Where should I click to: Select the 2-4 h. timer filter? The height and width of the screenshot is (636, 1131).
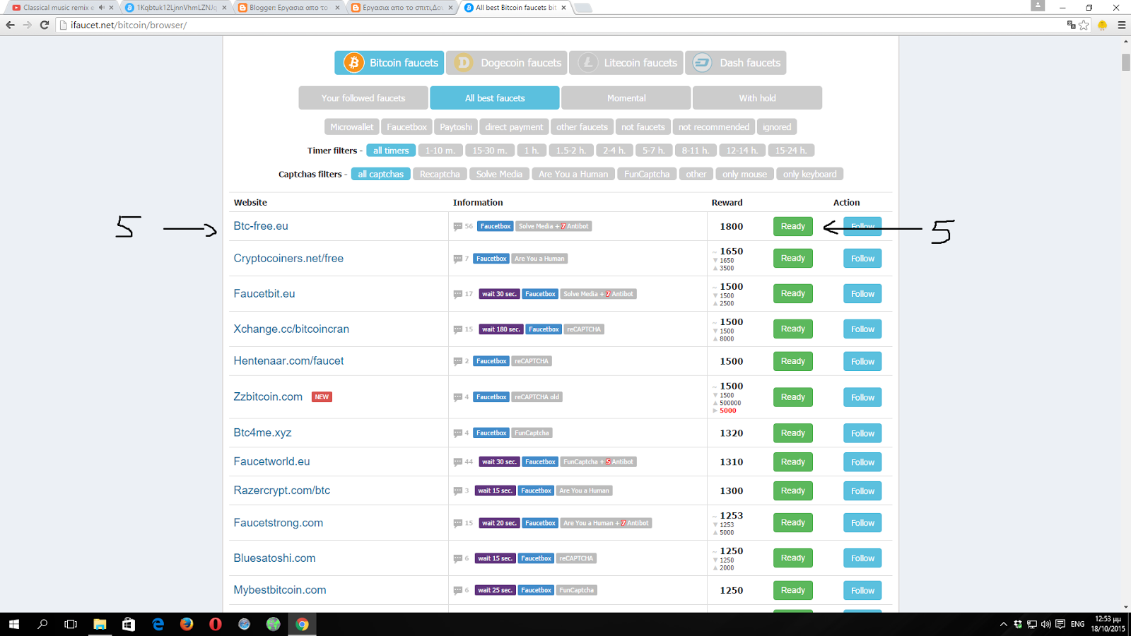pos(614,151)
